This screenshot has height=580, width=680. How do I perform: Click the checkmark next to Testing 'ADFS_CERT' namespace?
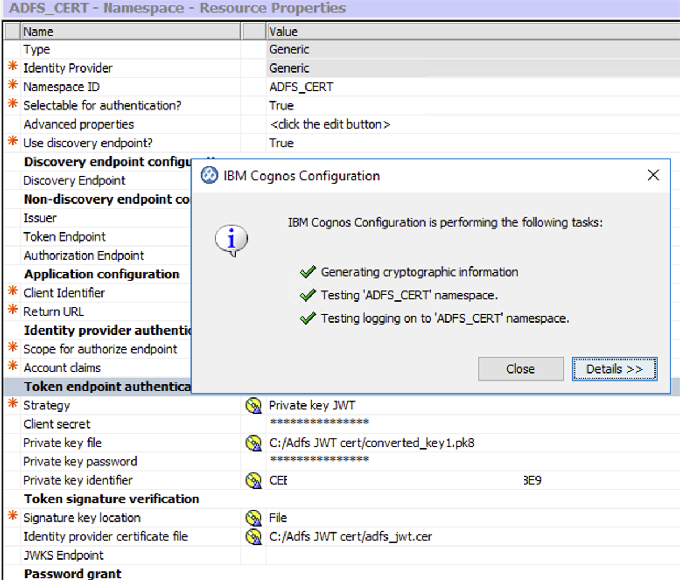(x=308, y=295)
